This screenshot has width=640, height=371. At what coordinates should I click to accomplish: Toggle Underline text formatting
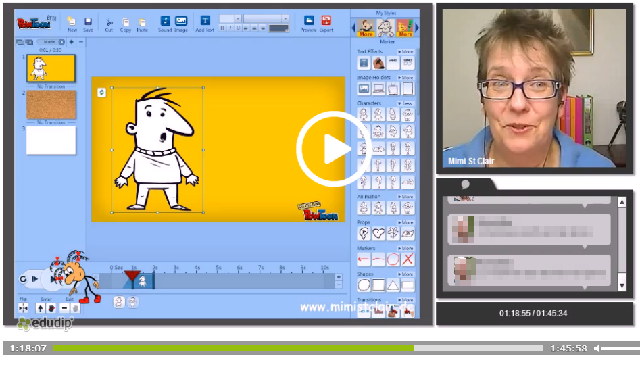click(238, 28)
